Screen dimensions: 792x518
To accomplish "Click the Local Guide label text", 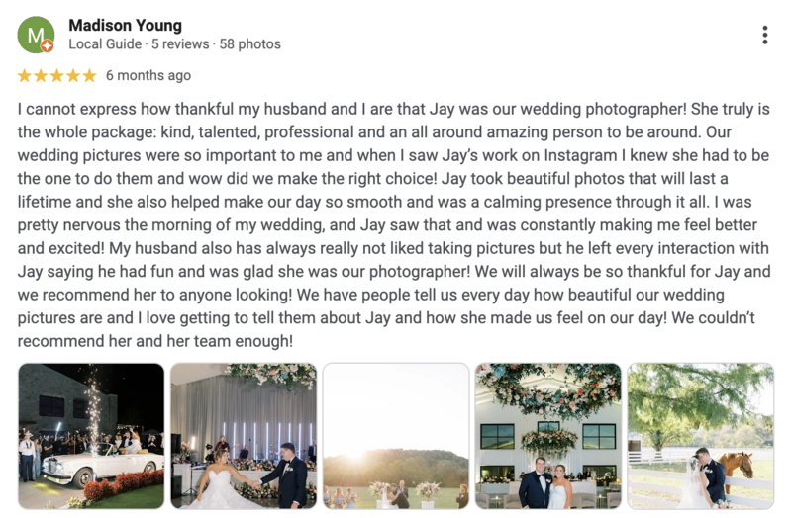I will pos(105,43).
